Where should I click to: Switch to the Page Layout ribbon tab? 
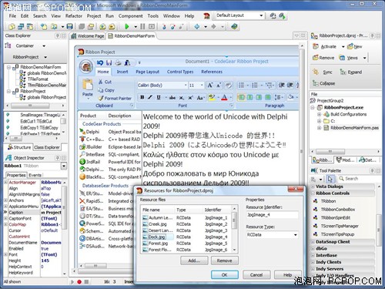(147, 72)
